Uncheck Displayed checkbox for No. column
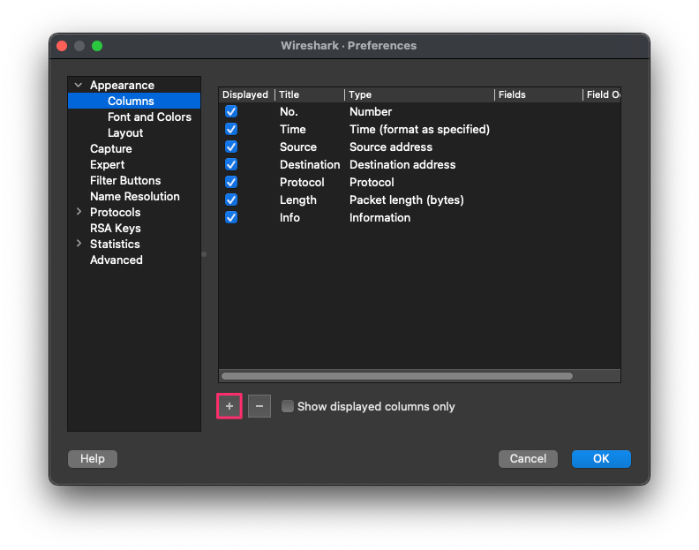 point(231,111)
